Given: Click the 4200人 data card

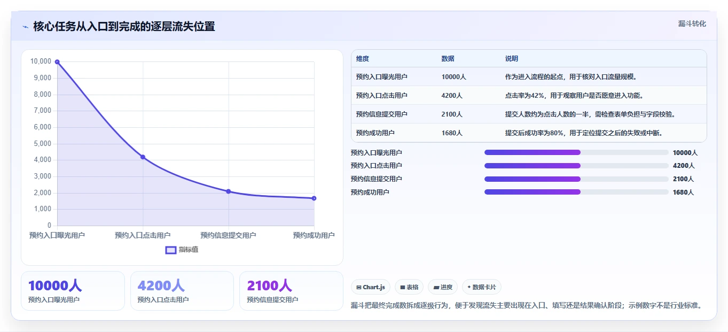Looking at the screenshot, I should pos(182,291).
